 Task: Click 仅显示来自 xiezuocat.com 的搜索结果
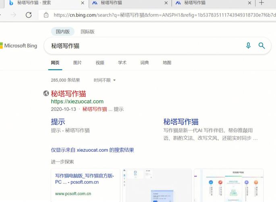pyautogui.click(x=92, y=150)
